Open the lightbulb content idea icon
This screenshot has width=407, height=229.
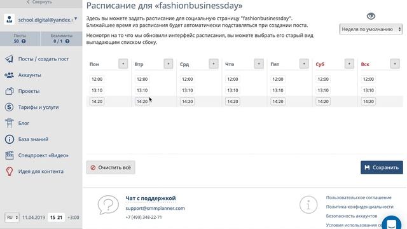click(x=9, y=171)
